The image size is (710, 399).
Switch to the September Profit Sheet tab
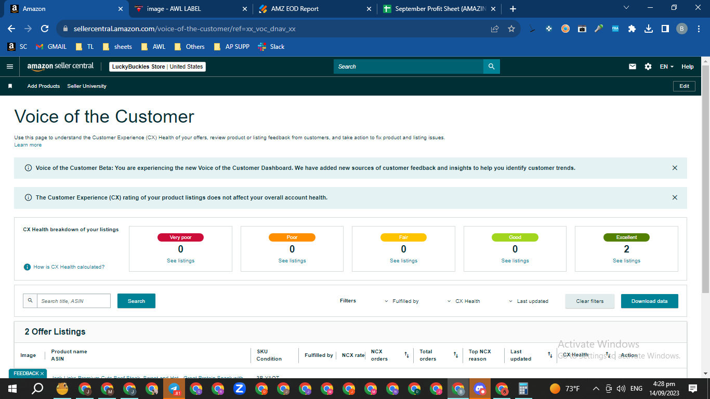pos(439,9)
